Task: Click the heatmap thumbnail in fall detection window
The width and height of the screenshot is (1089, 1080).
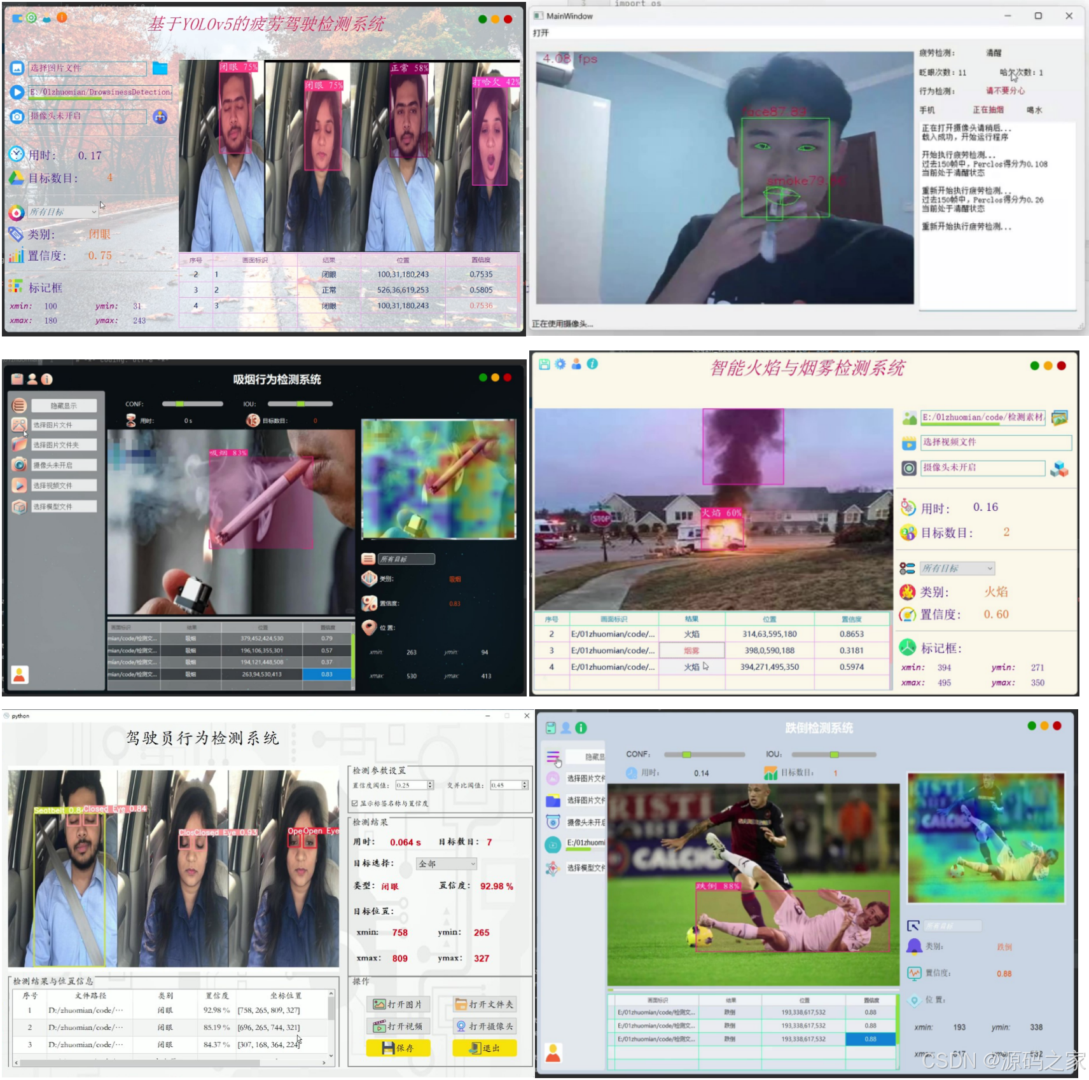Action: tap(986, 838)
